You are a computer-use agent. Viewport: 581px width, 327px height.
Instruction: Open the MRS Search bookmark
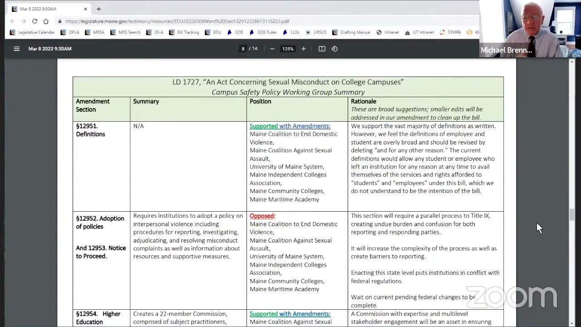coord(125,32)
